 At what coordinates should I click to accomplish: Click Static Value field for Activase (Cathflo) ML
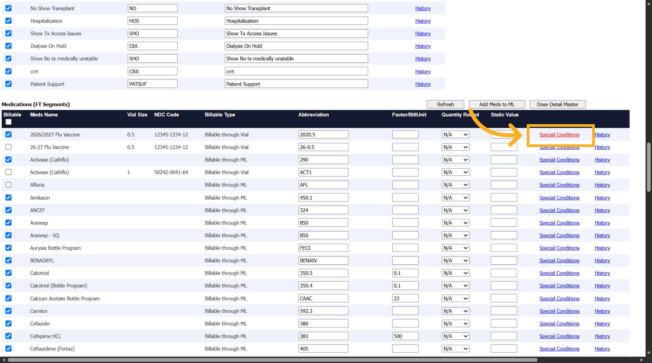[x=504, y=160]
